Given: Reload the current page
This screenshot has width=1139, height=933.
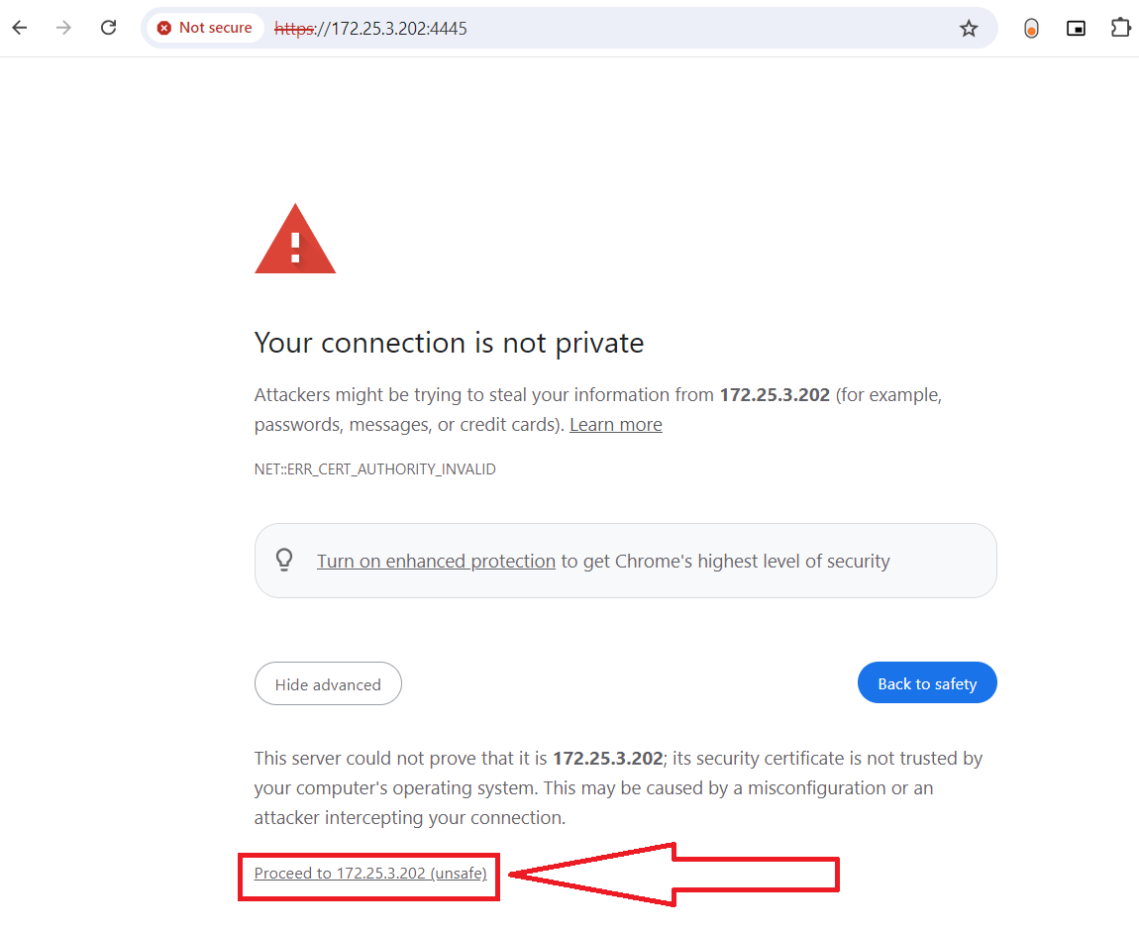Looking at the screenshot, I should 109,28.
